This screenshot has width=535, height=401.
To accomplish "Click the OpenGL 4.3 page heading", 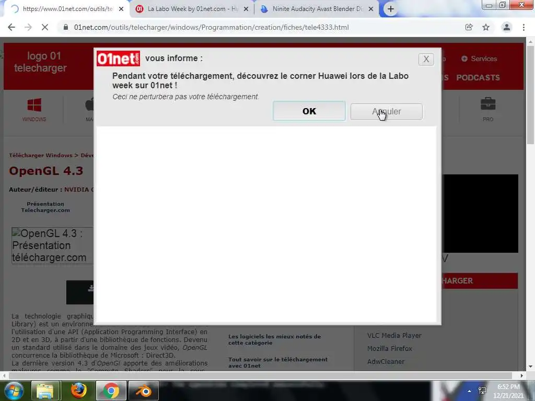I will click(x=46, y=171).
